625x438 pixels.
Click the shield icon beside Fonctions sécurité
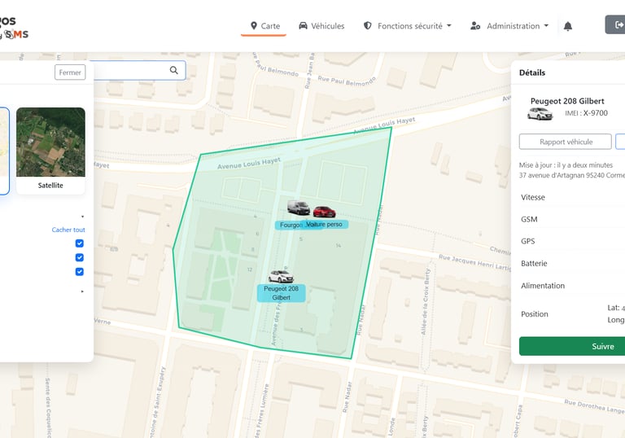(368, 26)
